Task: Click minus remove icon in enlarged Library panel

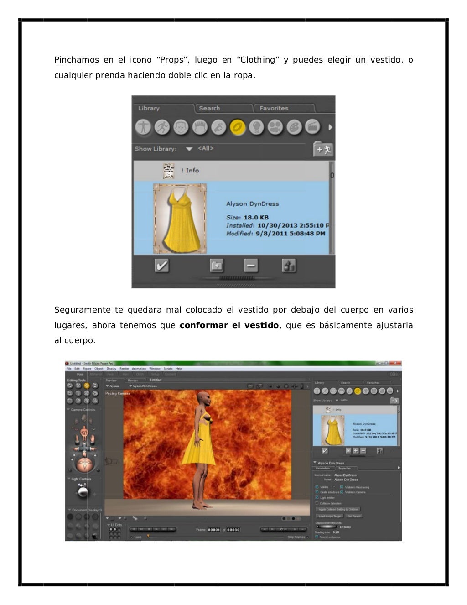Action: [x=251, y=266]
